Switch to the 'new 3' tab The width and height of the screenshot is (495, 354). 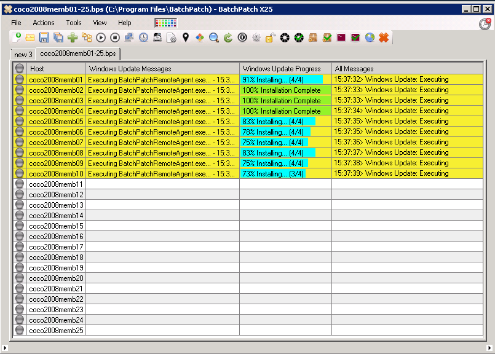[23, 54]
